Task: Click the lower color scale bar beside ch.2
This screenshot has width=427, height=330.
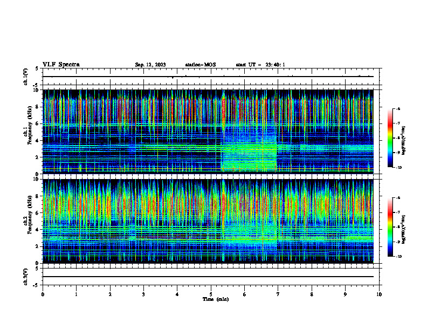Action: (390, 227)
